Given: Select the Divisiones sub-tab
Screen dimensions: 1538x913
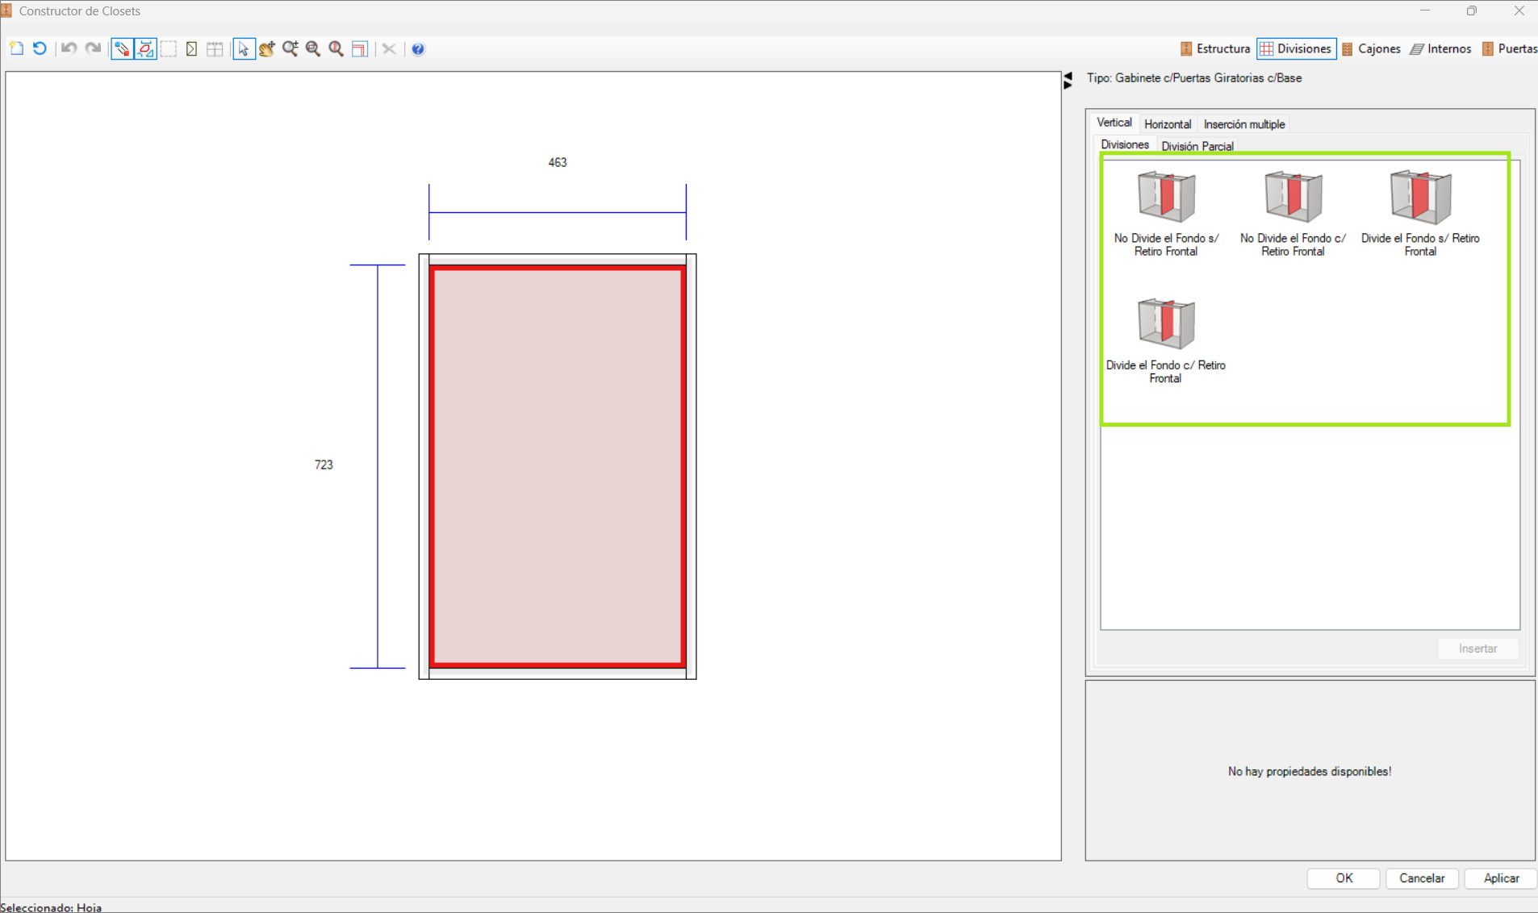Looking at the screenshot, I should [x=1125, y=144].
